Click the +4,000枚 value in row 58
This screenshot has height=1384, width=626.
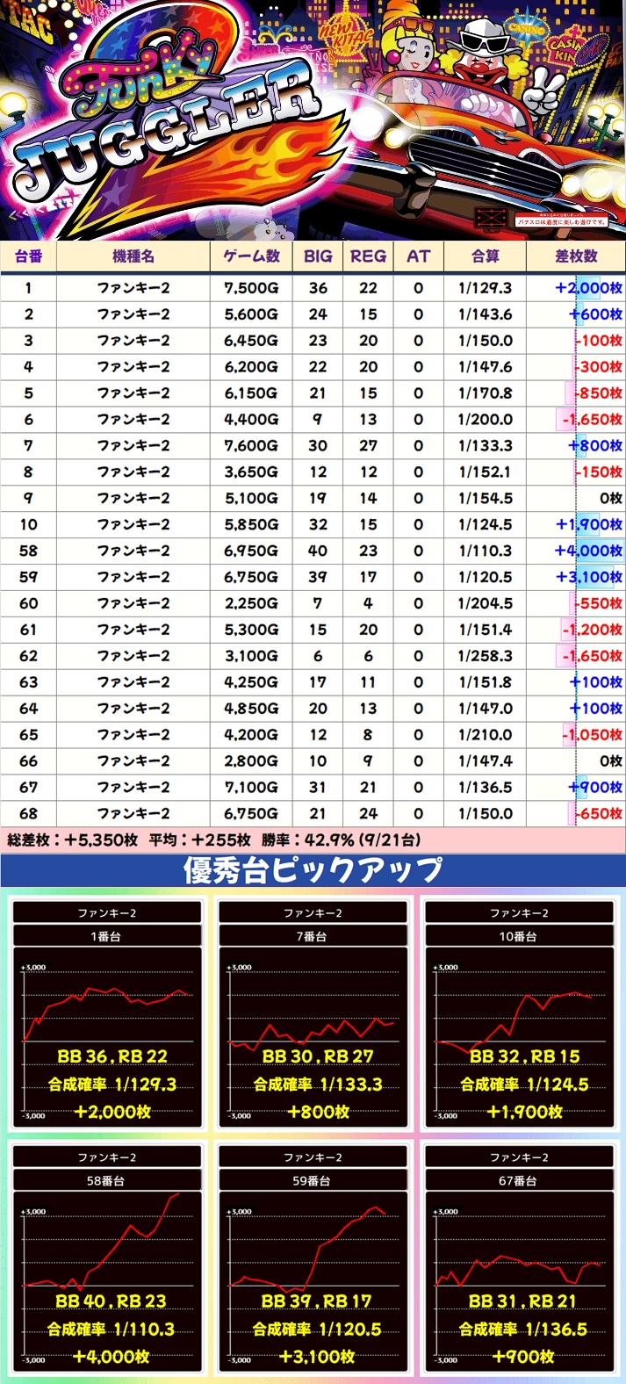588,551
